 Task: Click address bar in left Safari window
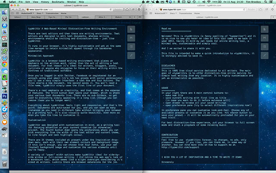click(69, 10)
